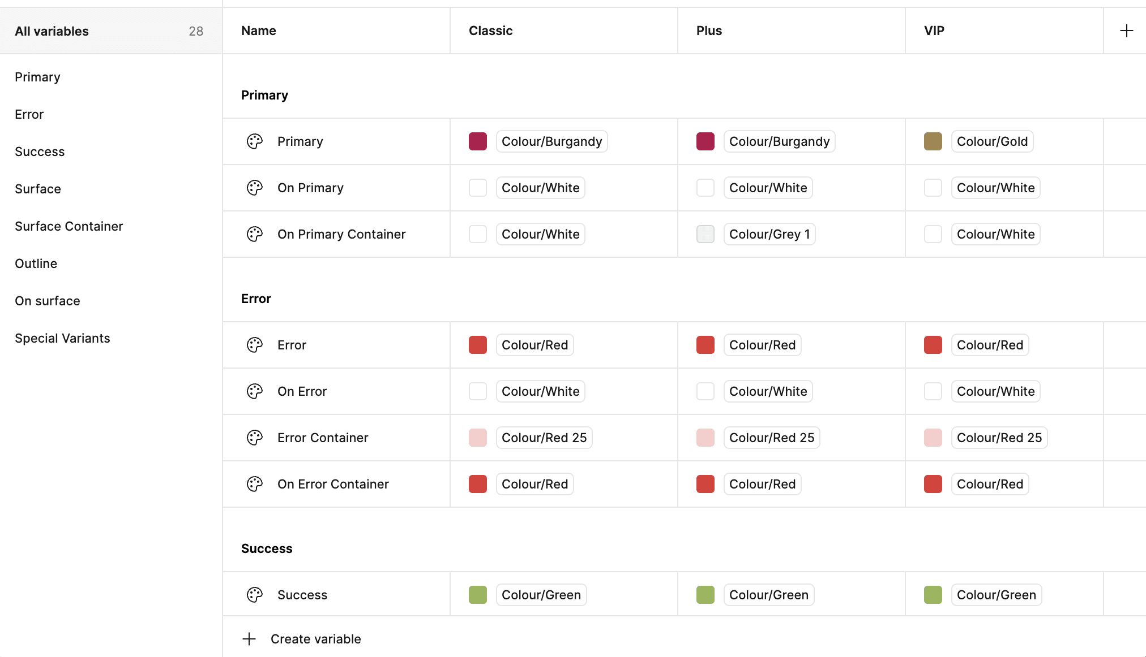Go to Outline group in sidebar

(36, 263)
